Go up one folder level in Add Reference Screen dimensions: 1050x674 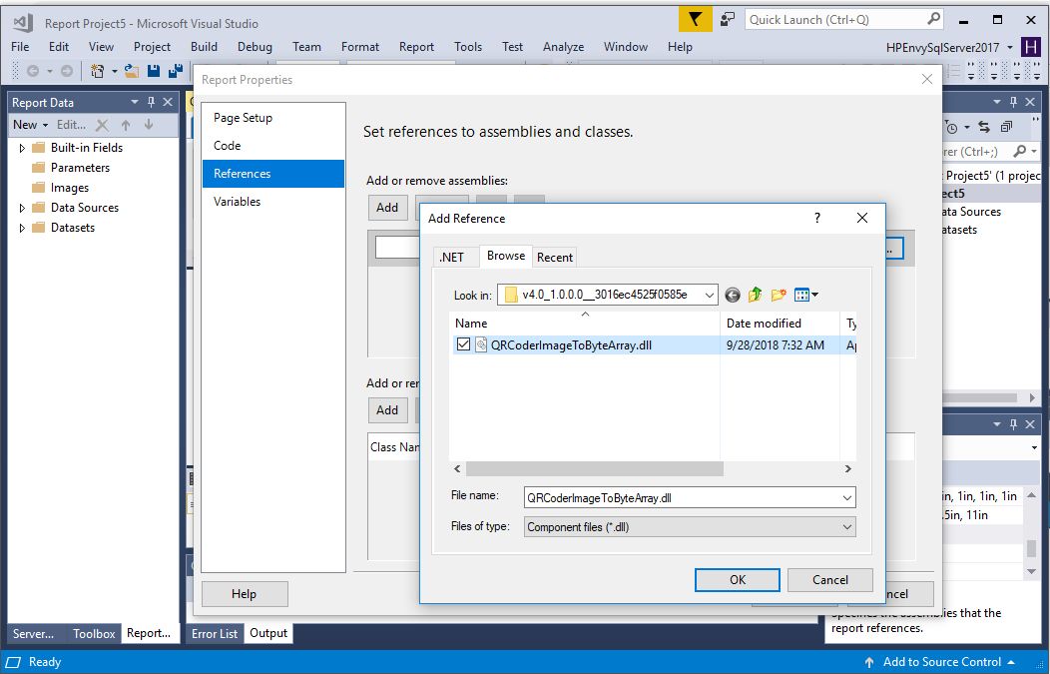(756, 295)
